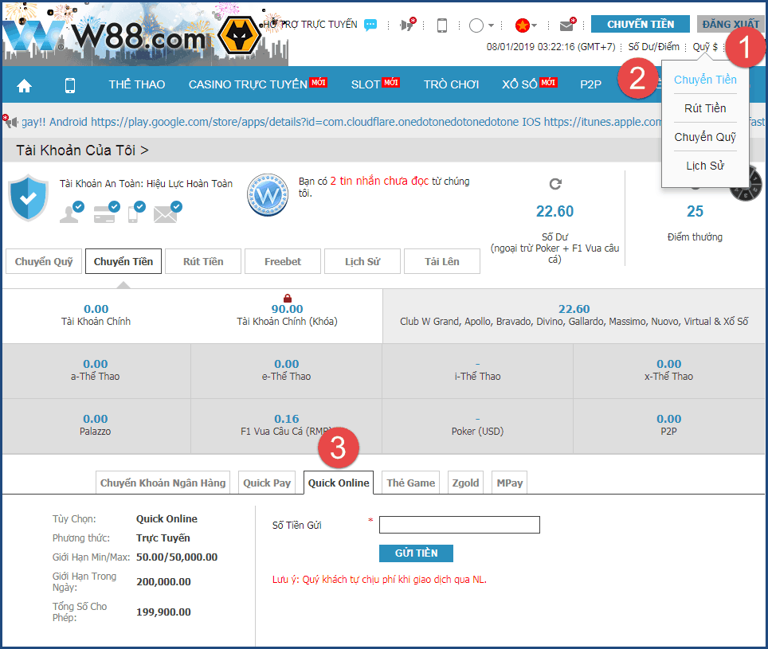Select Chuyển Tiền in the dropdown menu

pos(705,80)
